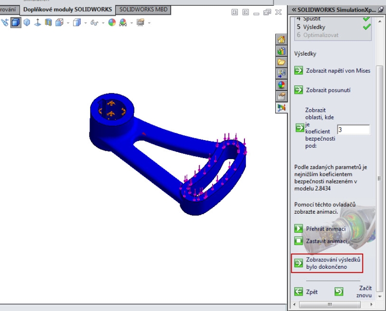This screenshot has width=386, height=311.
Task: Switch to the SOLIDWORKS MBD tab
Action: [x=143, y=10]
